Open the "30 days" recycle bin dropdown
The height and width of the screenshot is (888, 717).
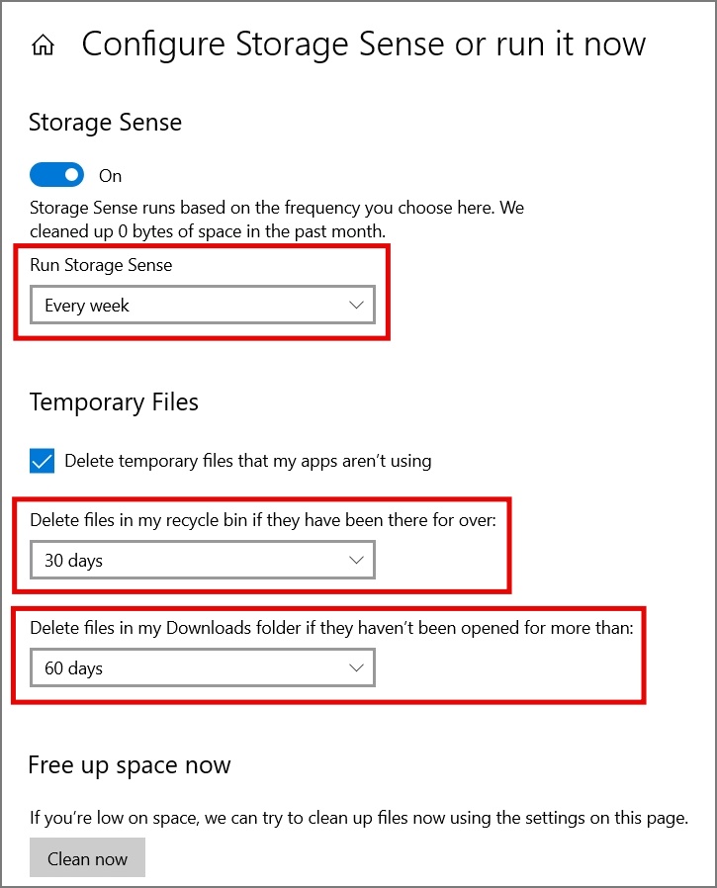click(203, 561)
